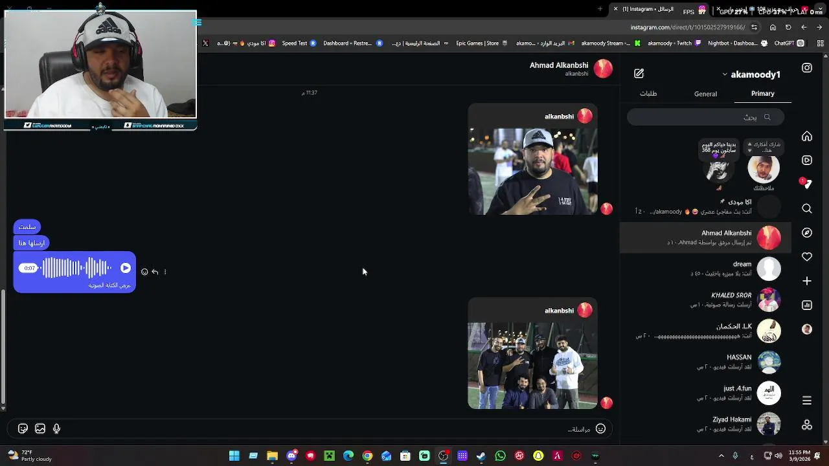Viewport: 829px width, 466px height.
Task: Click the Instagram logo at sidebar top
Action: (807, 68)
